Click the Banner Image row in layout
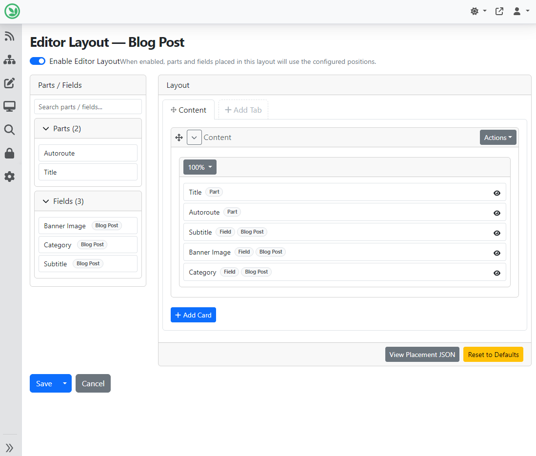 coord(344,252)
